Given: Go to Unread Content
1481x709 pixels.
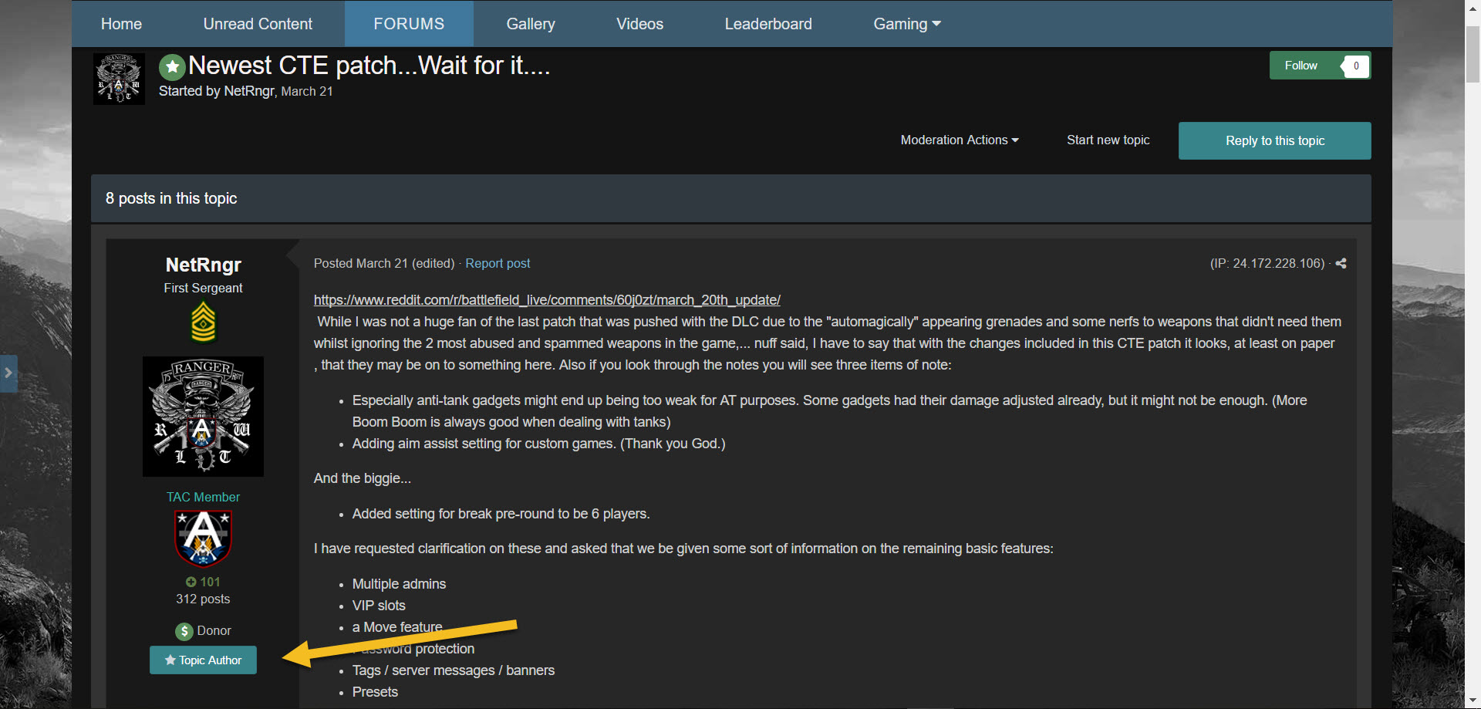Looking at the screenshot, I should [258, 24].
